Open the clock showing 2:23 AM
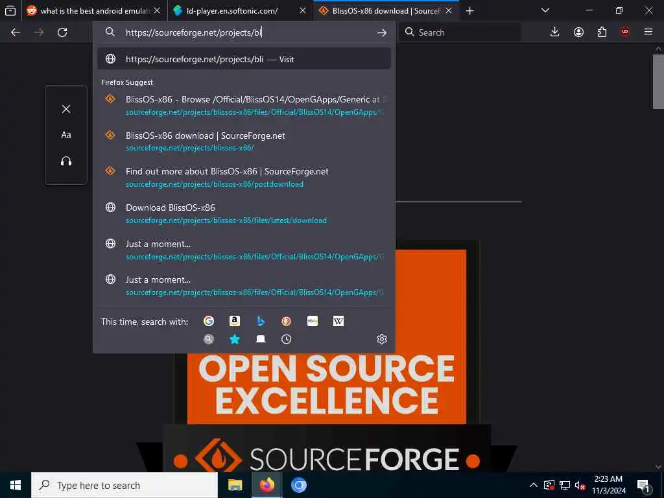The width and height of the screenshot is (664, 498). (x=608, y=485)
